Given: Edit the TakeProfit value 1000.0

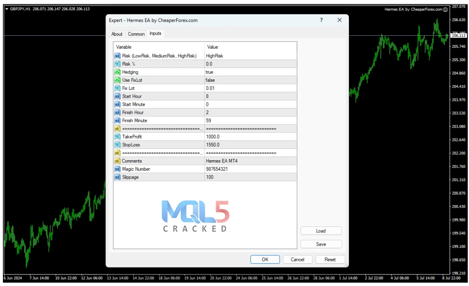Looking at the screenshot, I should point(251,137).
